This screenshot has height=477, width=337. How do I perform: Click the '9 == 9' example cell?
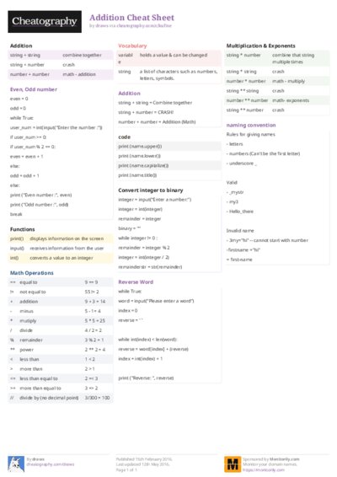tap(91, 282)
